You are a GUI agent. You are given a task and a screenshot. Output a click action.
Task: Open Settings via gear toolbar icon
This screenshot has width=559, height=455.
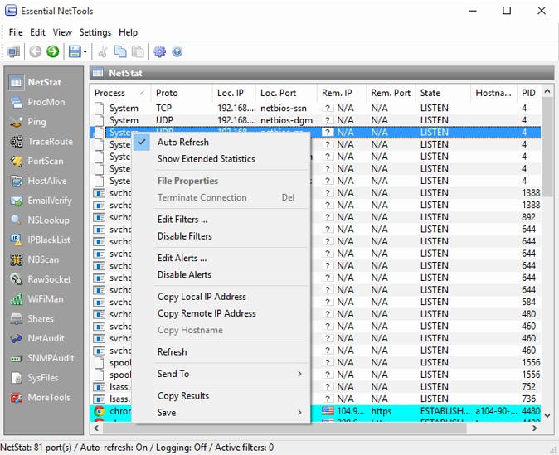(159, 51)
